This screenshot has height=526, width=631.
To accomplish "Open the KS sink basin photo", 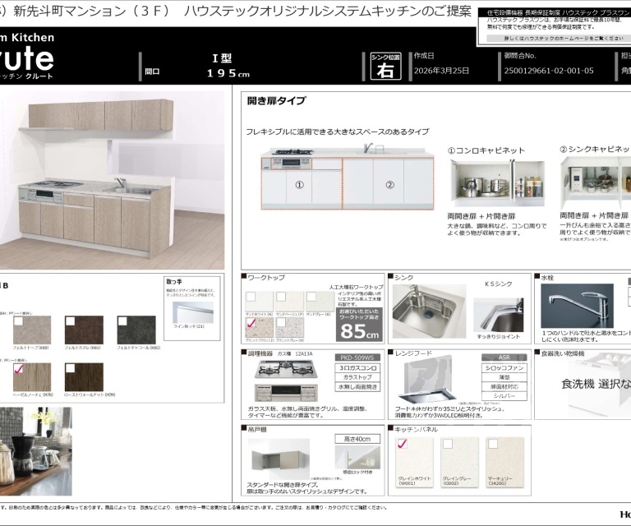I will pos(429,311).
